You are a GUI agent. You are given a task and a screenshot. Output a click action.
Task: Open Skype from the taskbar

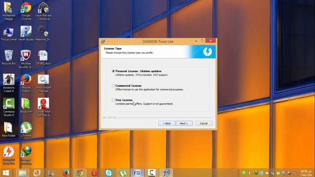click(108, 173)
